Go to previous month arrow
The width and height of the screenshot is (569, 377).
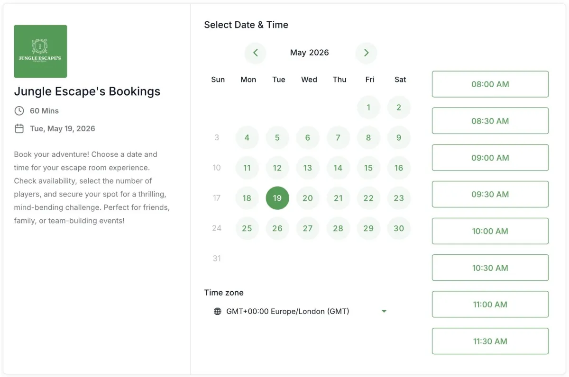coord(256,53)
